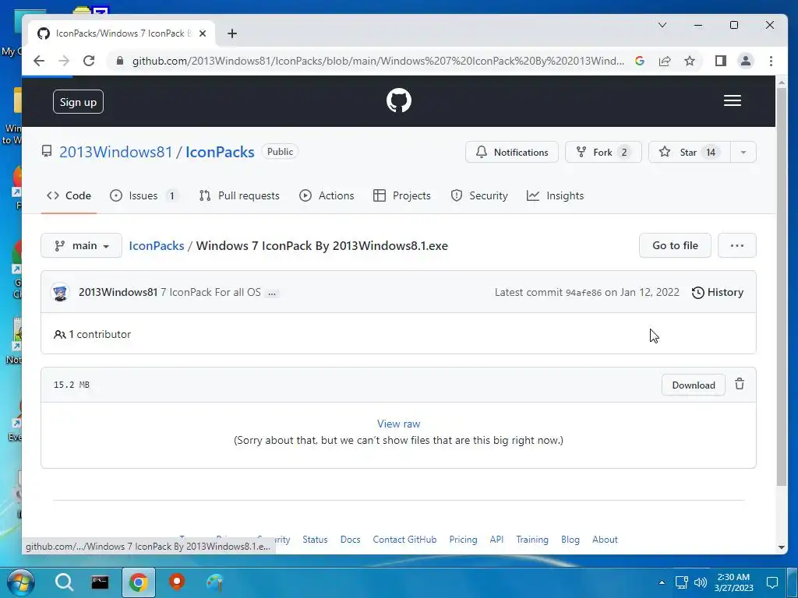
Task: Open the Pricing footer link
Action: (x=463, y=540)
